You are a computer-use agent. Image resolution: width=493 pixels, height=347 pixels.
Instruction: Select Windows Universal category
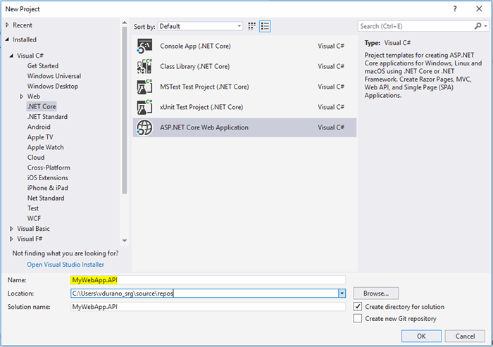click(54, 76)
